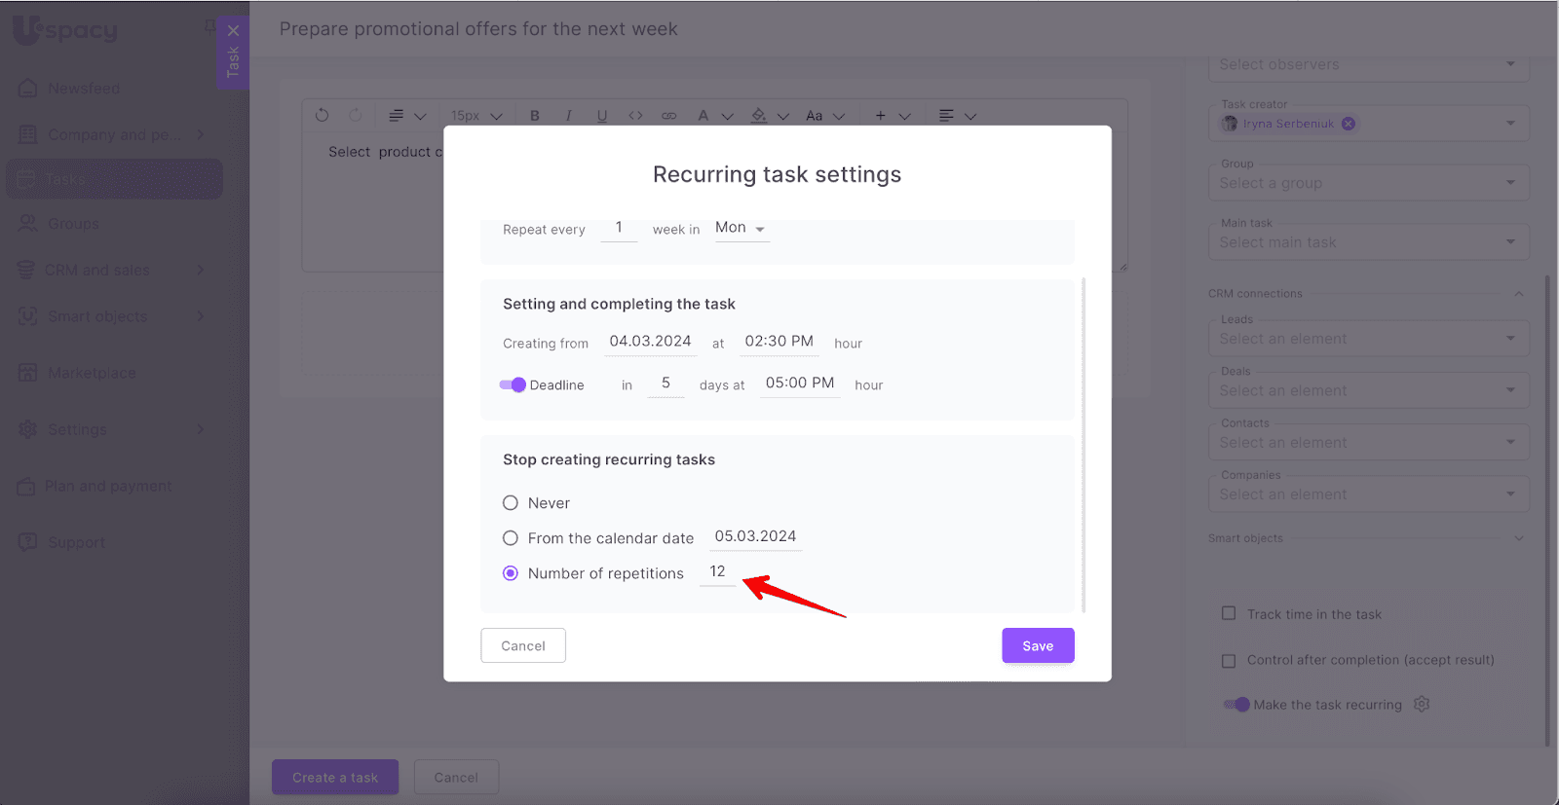Viewport: 1559px width, 805px height.
Task: Insert code block with the code icon
Action: [x=635, y=116]
